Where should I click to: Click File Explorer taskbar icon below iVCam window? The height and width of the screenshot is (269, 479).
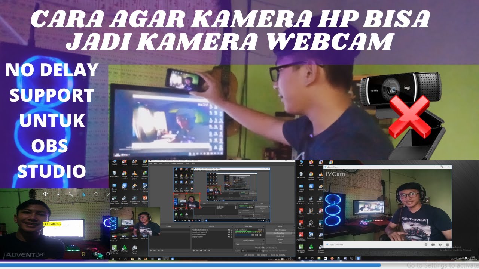click(x=319, y=258)
